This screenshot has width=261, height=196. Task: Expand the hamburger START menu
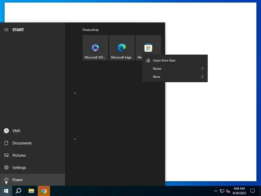6,30
